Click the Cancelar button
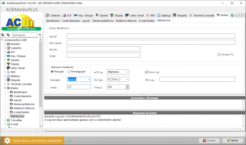 click(x=209, y=140)
